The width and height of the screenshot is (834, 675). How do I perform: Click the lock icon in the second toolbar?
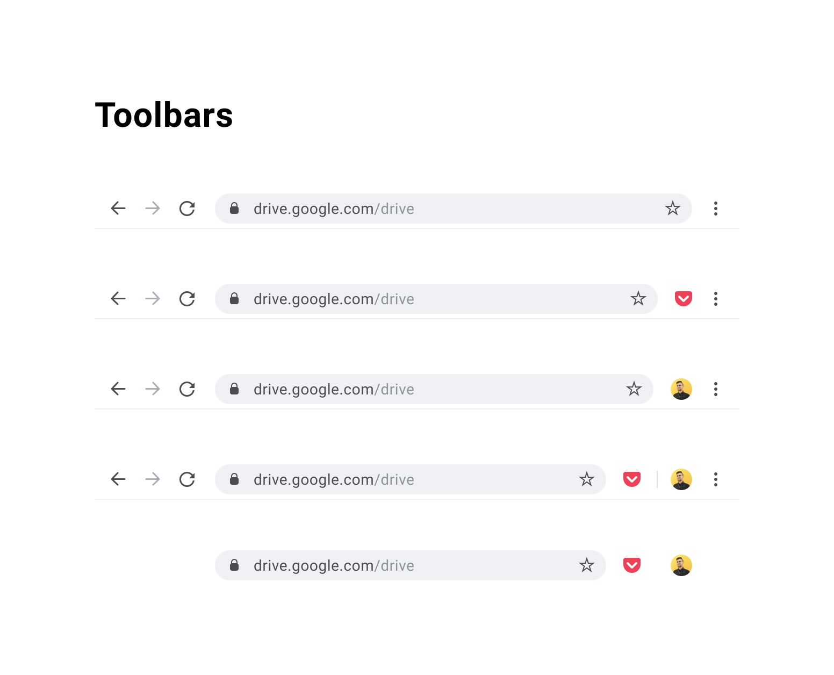coord(235,299)
